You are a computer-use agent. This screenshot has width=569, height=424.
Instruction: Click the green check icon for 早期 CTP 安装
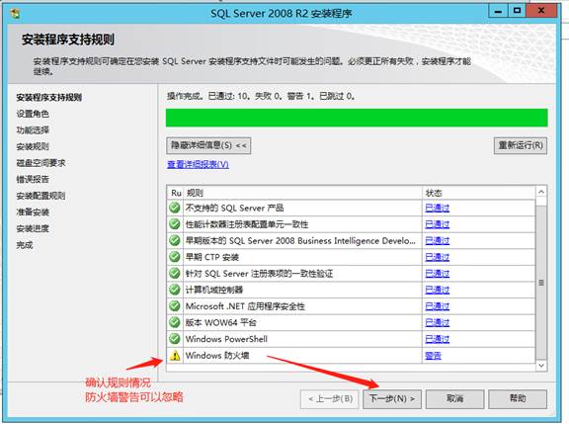[175, 257]
